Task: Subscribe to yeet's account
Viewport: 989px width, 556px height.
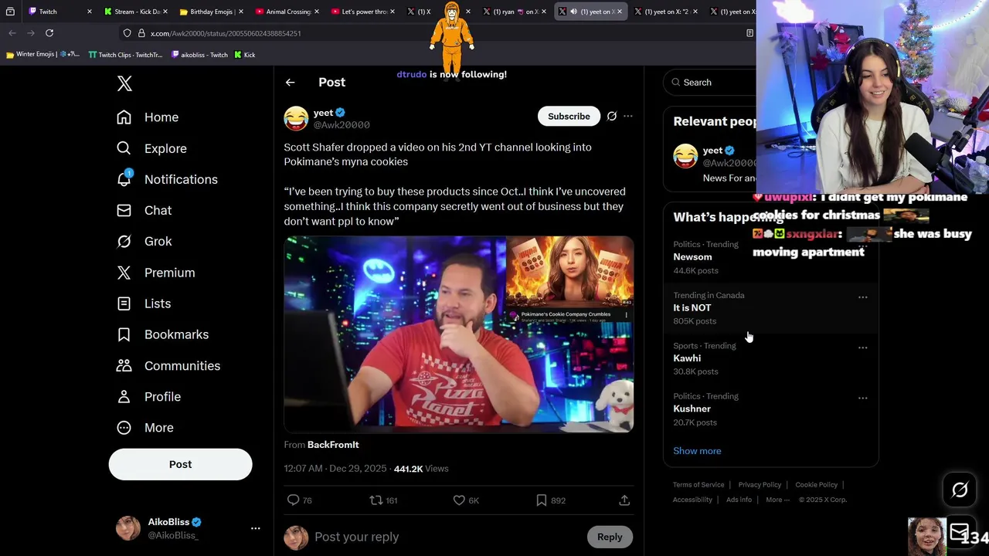Action: (569, 116)
